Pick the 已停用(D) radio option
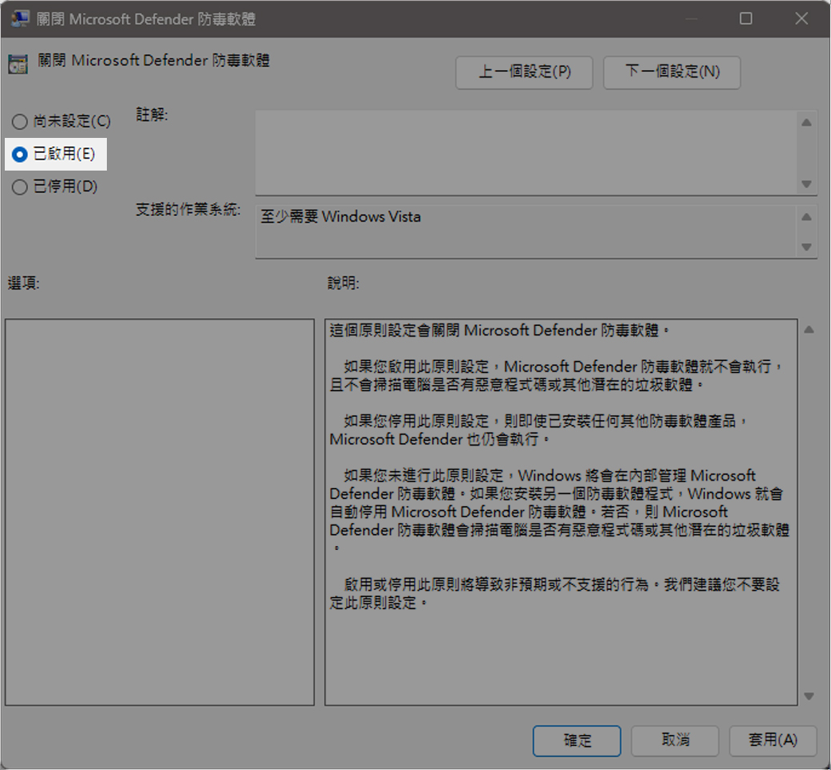Viewport: 831px width, 770px height. point(20,187)
